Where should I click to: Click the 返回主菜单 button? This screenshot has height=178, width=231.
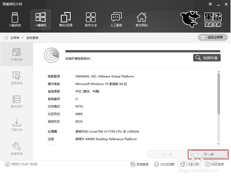212,37
